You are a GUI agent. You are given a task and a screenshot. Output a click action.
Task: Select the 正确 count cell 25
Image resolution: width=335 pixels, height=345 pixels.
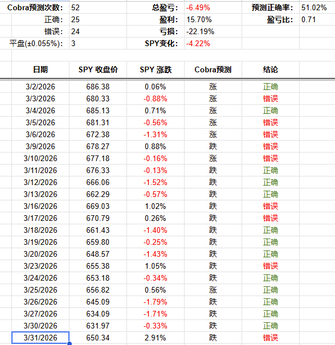point(98,19)
